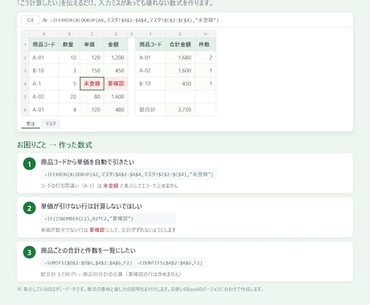Select the red 要確認 cell in column D
The image size is (370, 305).
tap(116, 83)
